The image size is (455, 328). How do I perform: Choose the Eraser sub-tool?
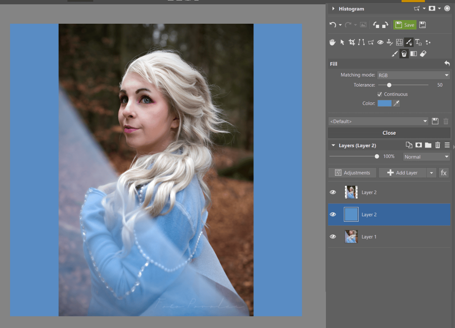423,54
